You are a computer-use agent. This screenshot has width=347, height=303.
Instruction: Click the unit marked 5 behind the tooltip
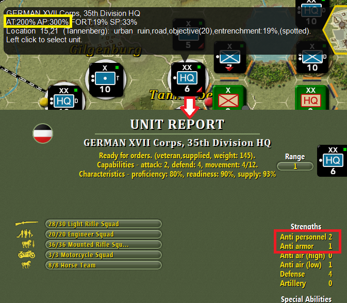pos(188,36)
